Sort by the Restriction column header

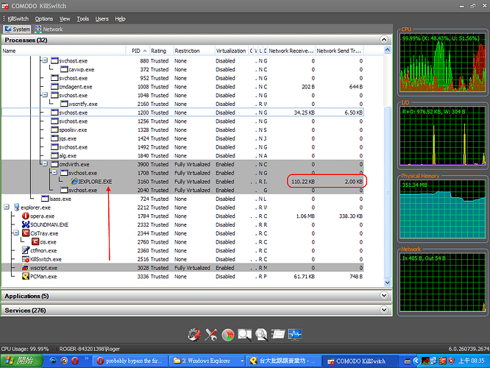point(194,51)
